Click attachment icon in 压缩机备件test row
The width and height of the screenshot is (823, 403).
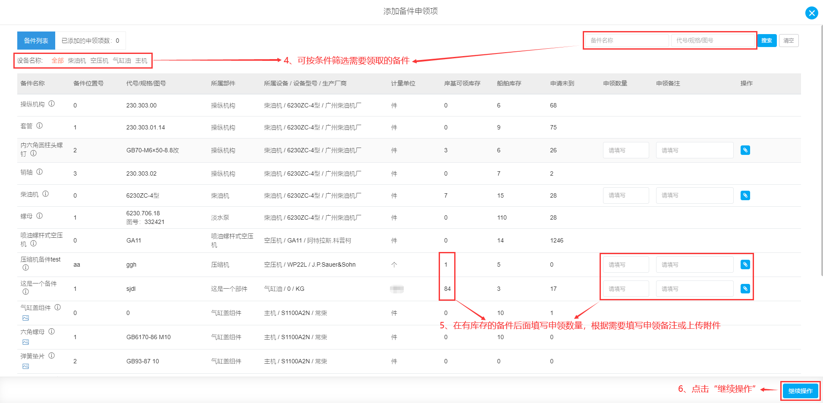745,264
